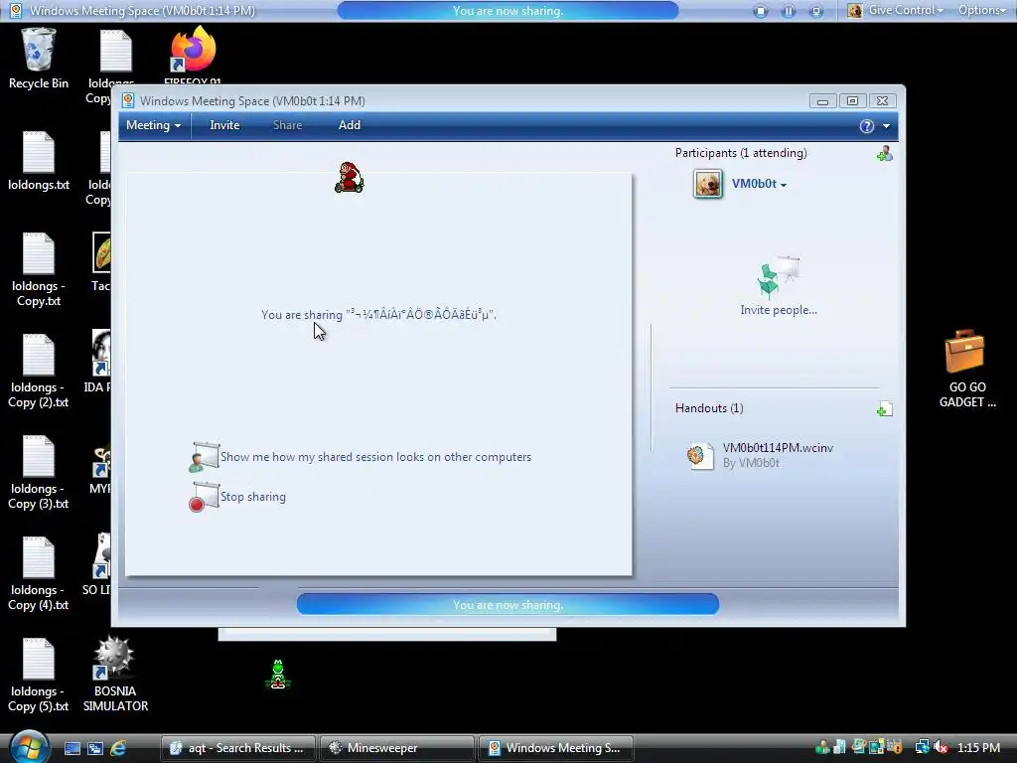
Task: Click the shared session preview projector icon
Action: [205, 457]
